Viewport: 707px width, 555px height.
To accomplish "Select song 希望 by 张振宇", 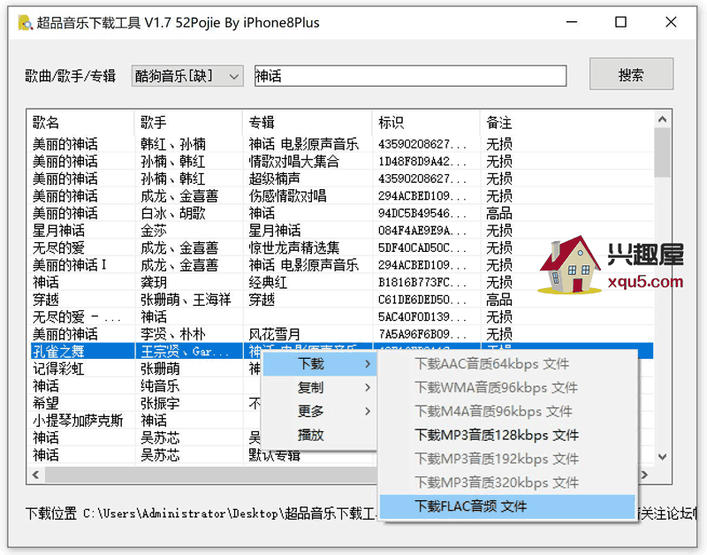I will [x=144, y=403].
